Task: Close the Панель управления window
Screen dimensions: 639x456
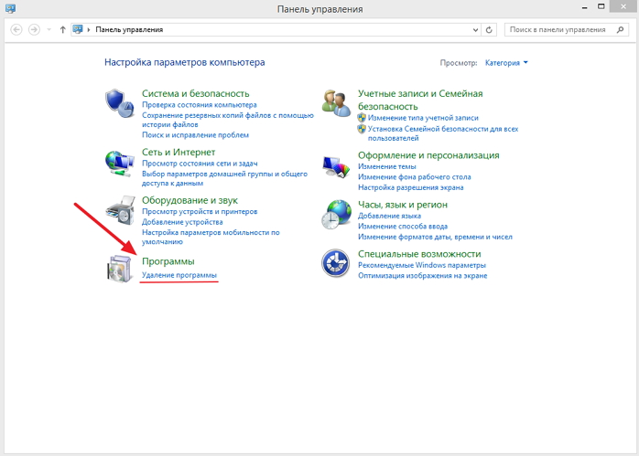Action: [x=623, y=6]
